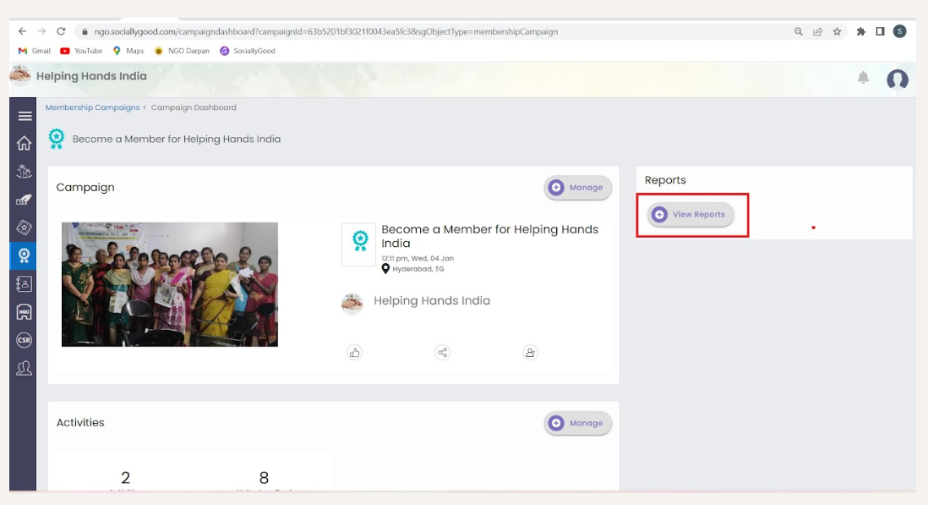Viewport: 928px width, 505px height.
Task: Click the activities count 2
Action: point(125,477)
